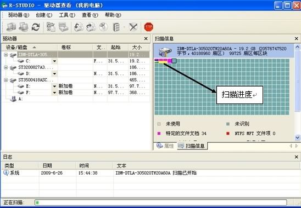The image size is (301, 208).
Task: Collapse the ST3500418ASC drive tree node
Action: (x=6, y=80)
